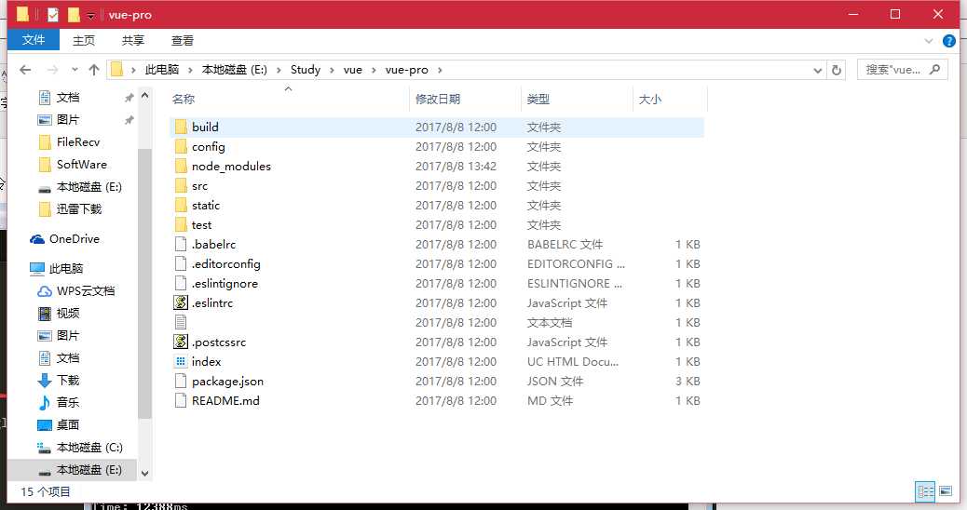Go forward with the forward arrow
The width and height of the screenshot is (967, 510).
click(52, 70)
